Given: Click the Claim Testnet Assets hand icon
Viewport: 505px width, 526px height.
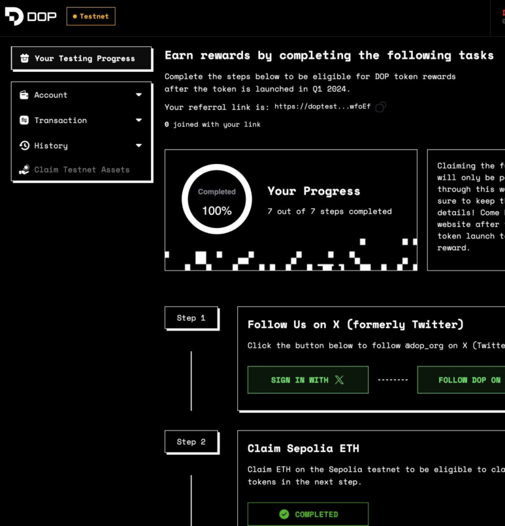Looking at the screenshot, I should click(24, 169).
